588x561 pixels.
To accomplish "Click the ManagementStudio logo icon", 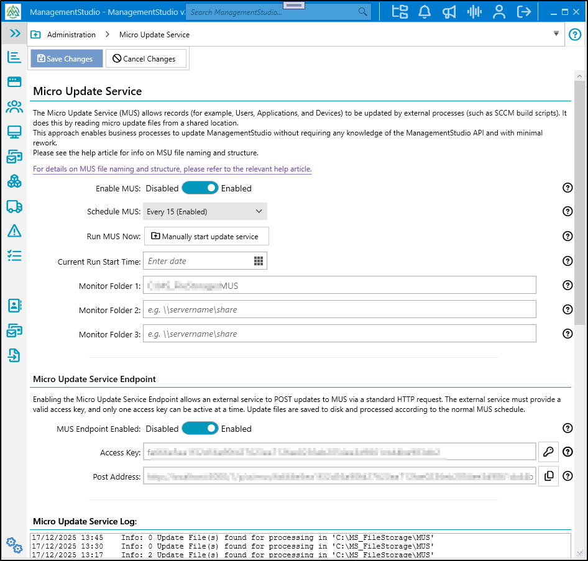I will pos(13,12).
